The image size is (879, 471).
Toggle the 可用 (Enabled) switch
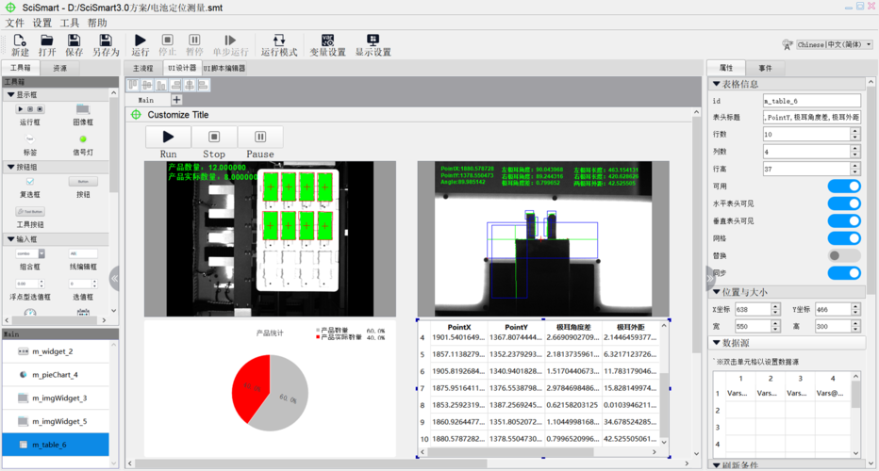click(x=844, y=186)
